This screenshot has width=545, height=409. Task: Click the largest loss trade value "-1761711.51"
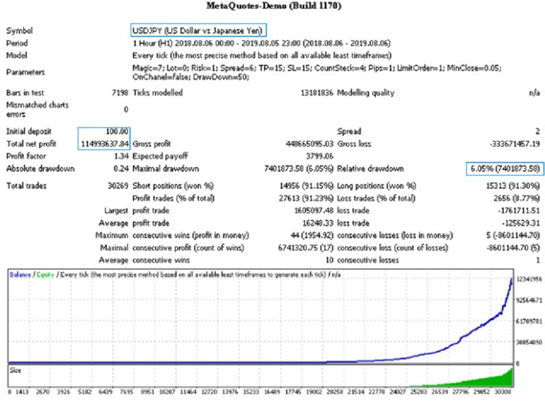pos(518,211)
